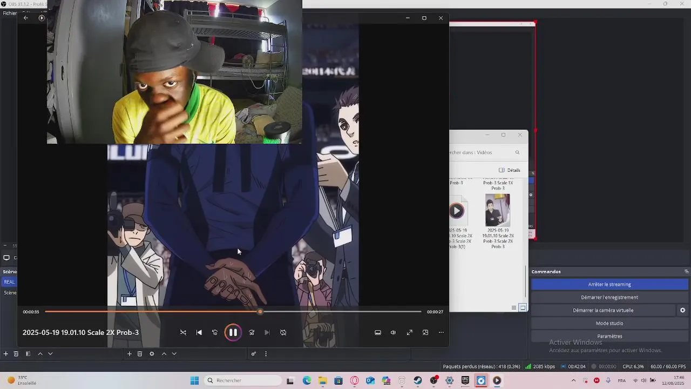Go back with media player arrow

pyautogui.click(x=25, y=18)
